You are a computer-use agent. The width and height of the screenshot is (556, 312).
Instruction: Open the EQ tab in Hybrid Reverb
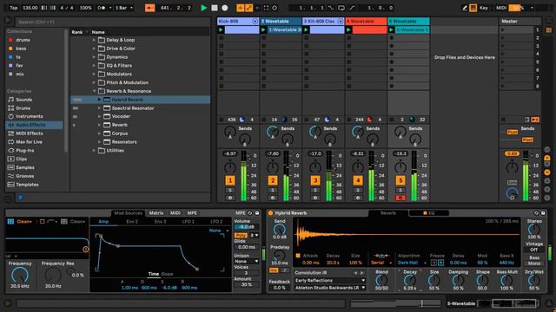(428, 213)
